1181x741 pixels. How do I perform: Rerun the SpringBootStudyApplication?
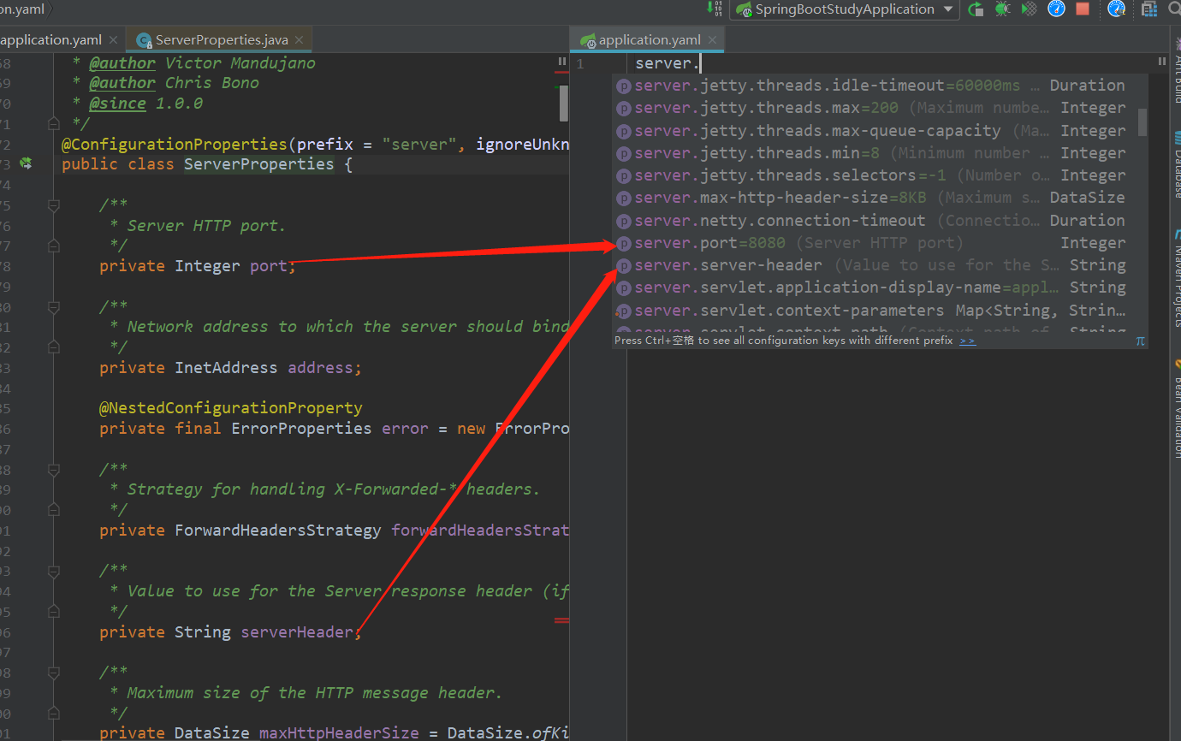click(x=976, y=9)
